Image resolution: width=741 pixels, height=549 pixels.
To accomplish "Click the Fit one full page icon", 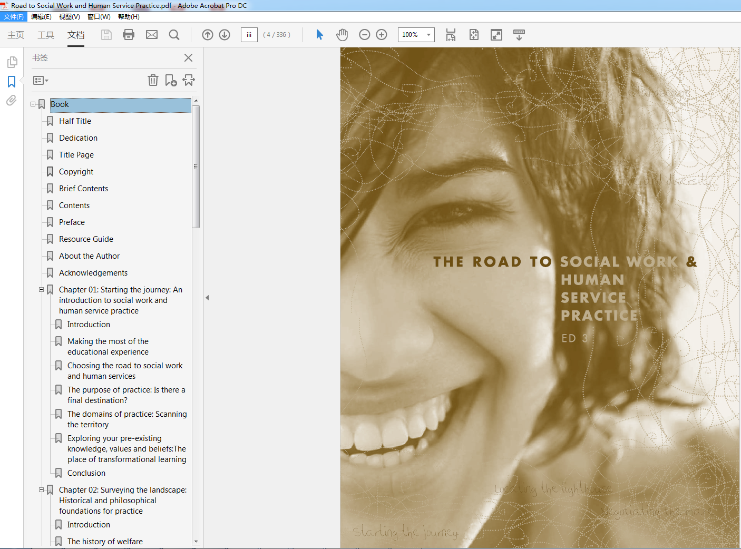I will [x=474, y=35].
